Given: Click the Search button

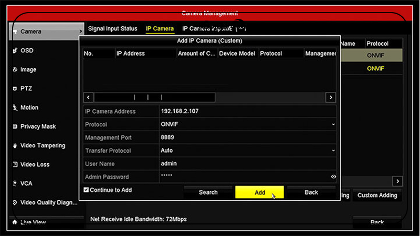Looking at the screenshot, I should (208, 192).
